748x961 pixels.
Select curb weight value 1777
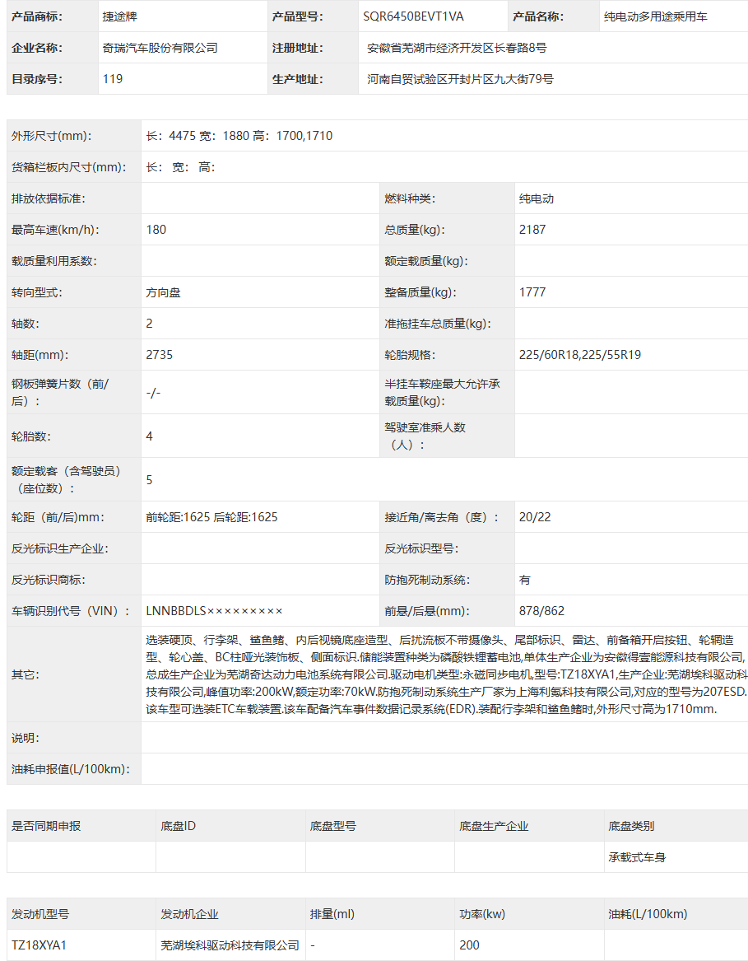(532, 292)
